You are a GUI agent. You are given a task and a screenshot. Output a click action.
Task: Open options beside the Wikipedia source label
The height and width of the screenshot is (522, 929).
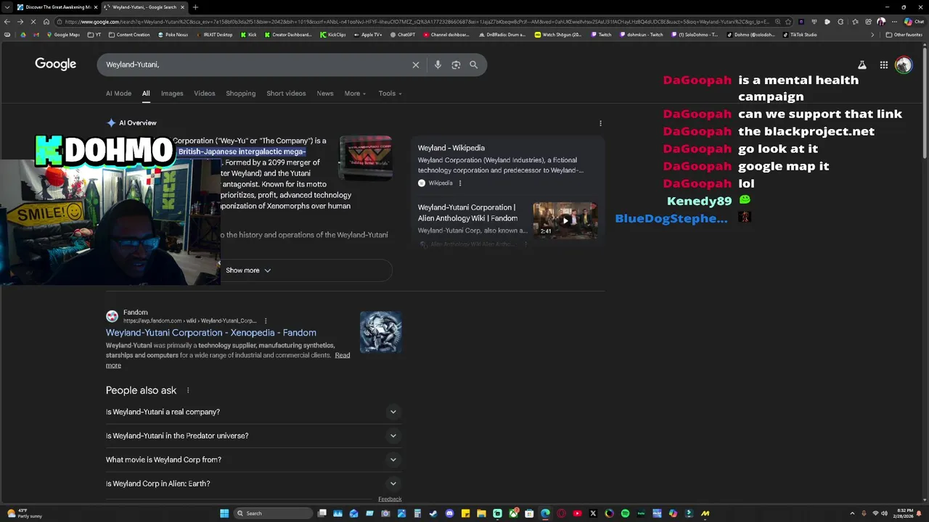click(x=460, y=183)
